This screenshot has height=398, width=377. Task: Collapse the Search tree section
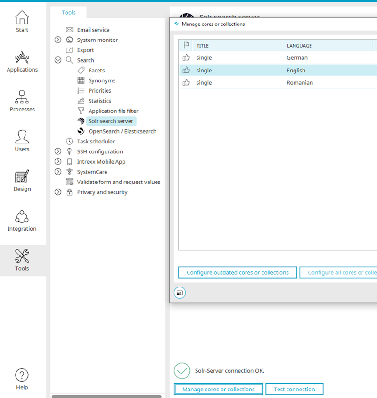(57, 60)
